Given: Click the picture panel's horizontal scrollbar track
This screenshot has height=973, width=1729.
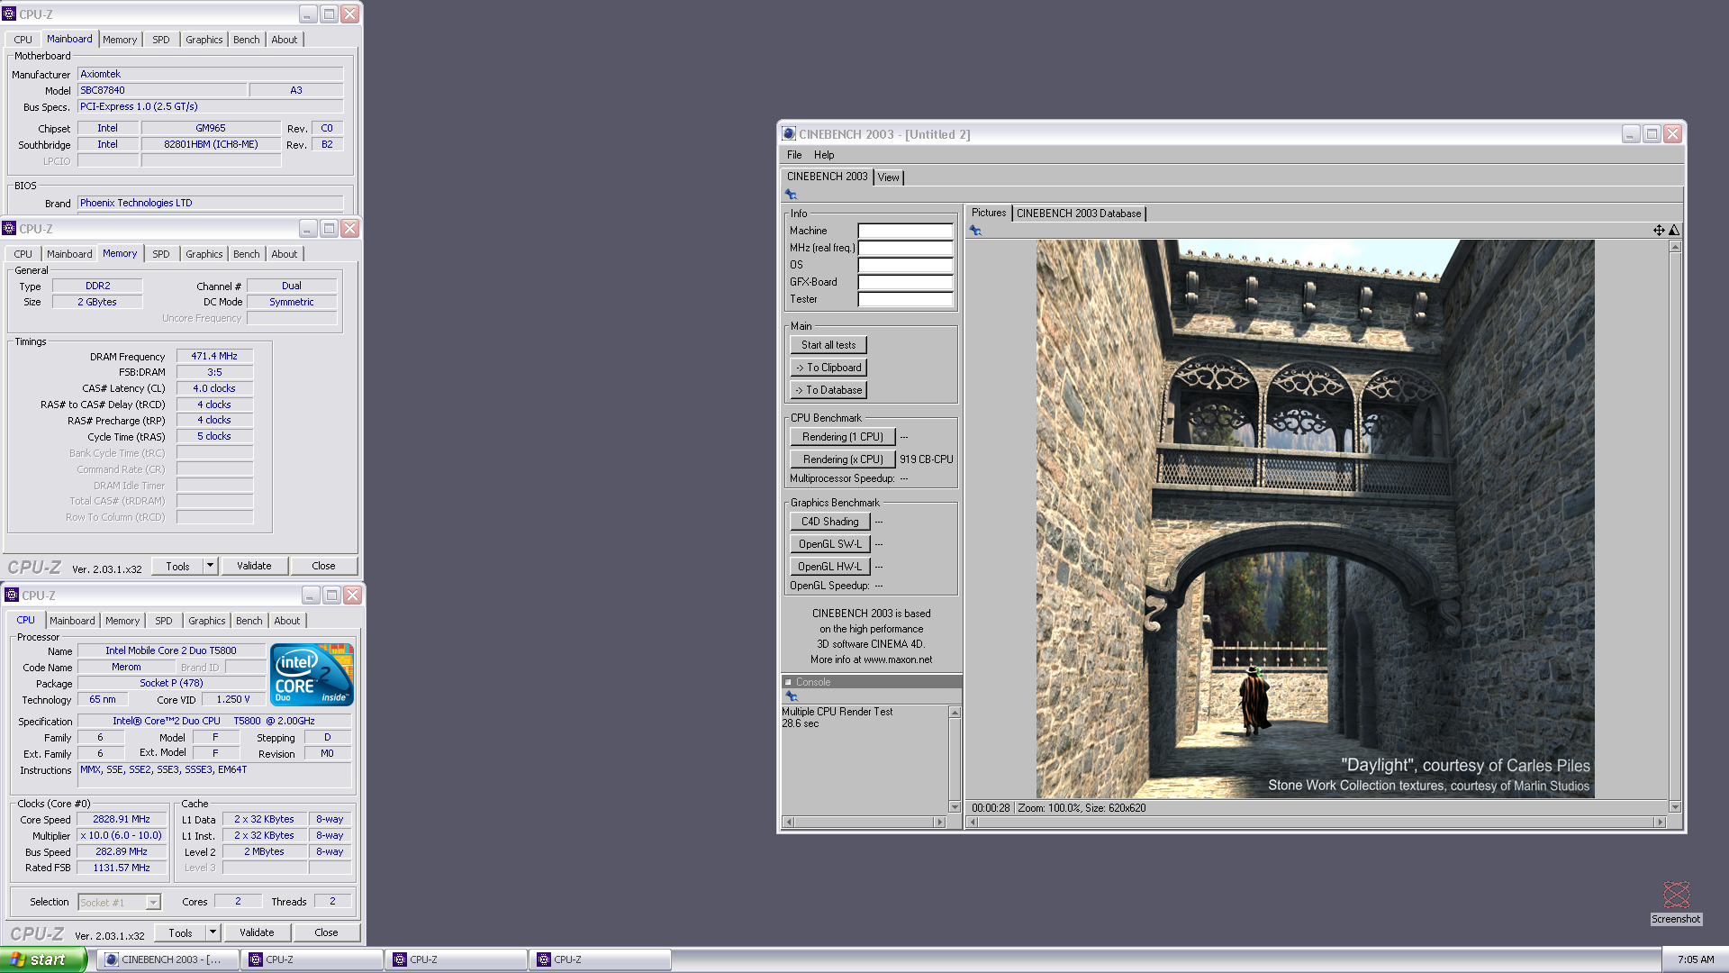Looking at the screenshot, I should (x=1317, y=822).
